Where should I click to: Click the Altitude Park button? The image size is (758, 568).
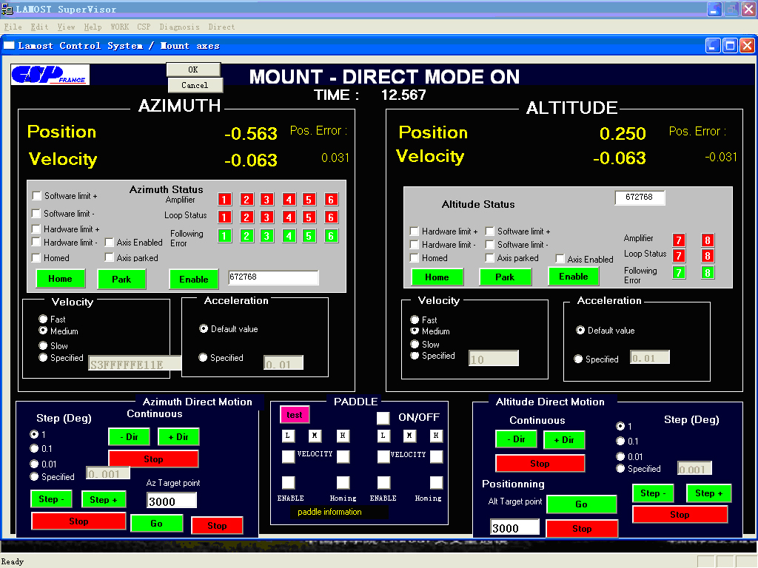point(505,277)
